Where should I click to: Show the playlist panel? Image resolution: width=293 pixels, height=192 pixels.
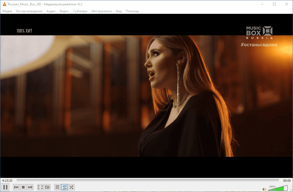(57, 187)
